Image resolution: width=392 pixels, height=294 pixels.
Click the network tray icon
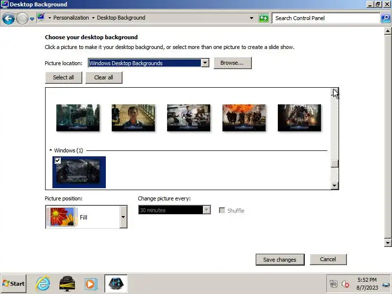coord(334,284)
